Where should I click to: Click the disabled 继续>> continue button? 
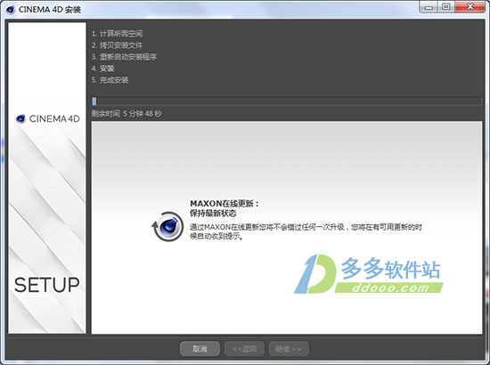tap(289, 349)
